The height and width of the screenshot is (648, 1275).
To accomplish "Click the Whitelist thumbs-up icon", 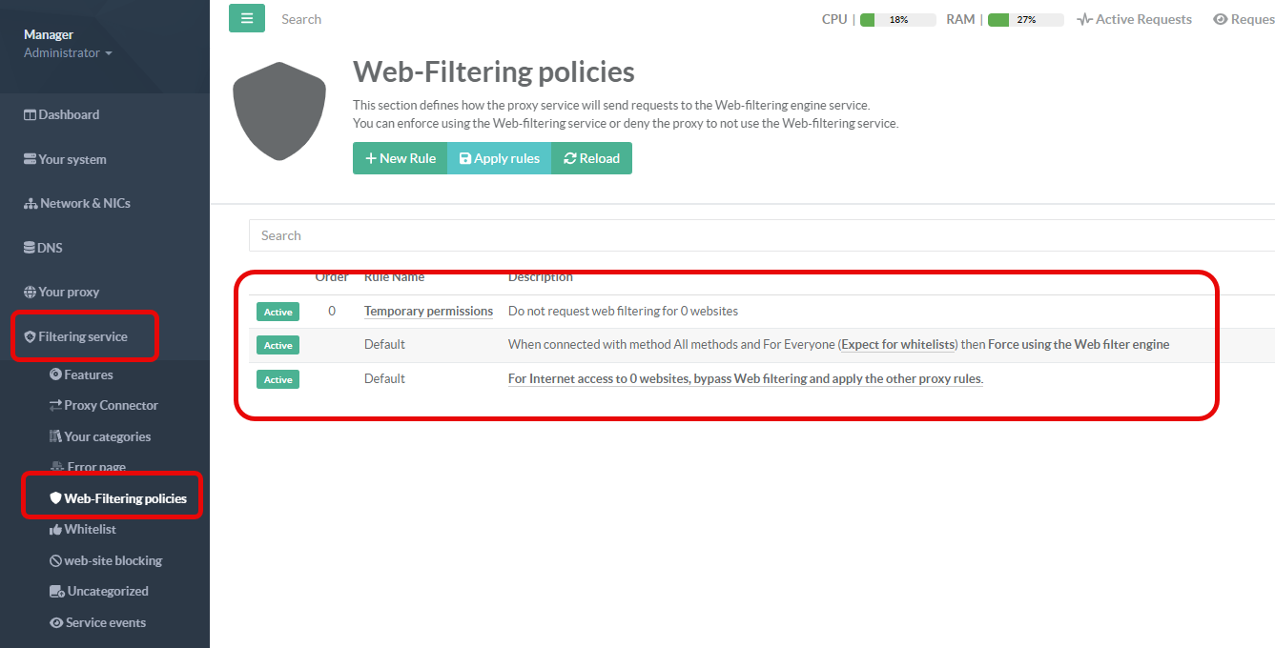I will point(55,530).
